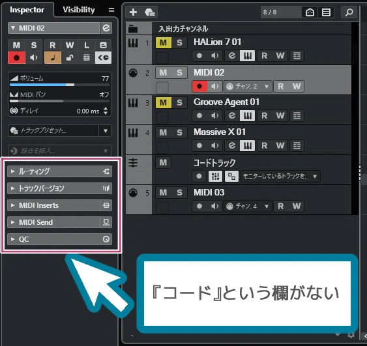Click the routing icon in the ルーティング section
Viewport: 367px width, 346px height.
[x=106, y=171]
